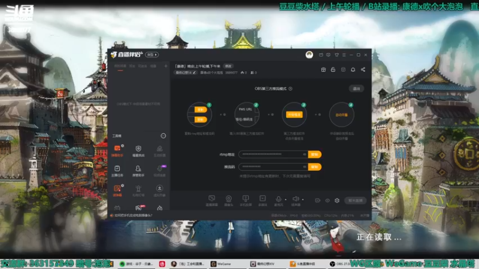Click the gift box icon beside room title

click(x=323, y=69)
